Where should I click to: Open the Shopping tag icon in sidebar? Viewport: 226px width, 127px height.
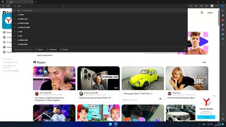[223, 16]
